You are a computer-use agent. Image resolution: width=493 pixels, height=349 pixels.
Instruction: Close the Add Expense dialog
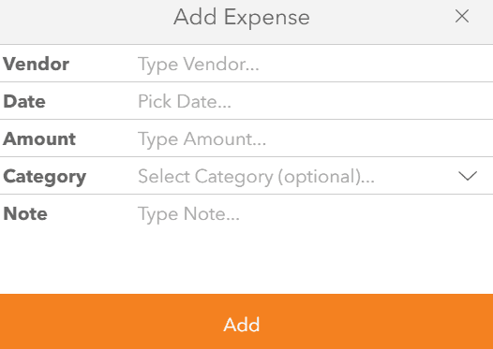pyautogui.click(x=462, y=16)
